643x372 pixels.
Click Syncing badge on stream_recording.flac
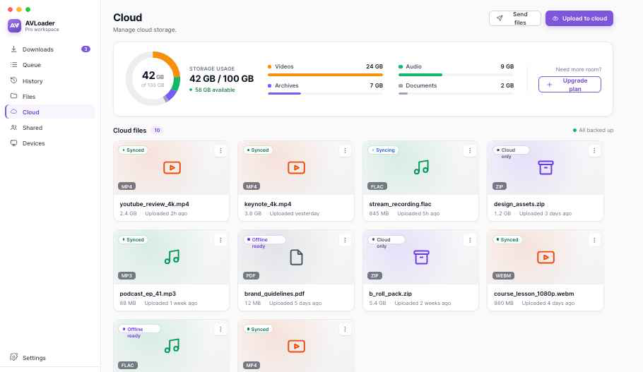pyautogui.click(x=383, y=150)
